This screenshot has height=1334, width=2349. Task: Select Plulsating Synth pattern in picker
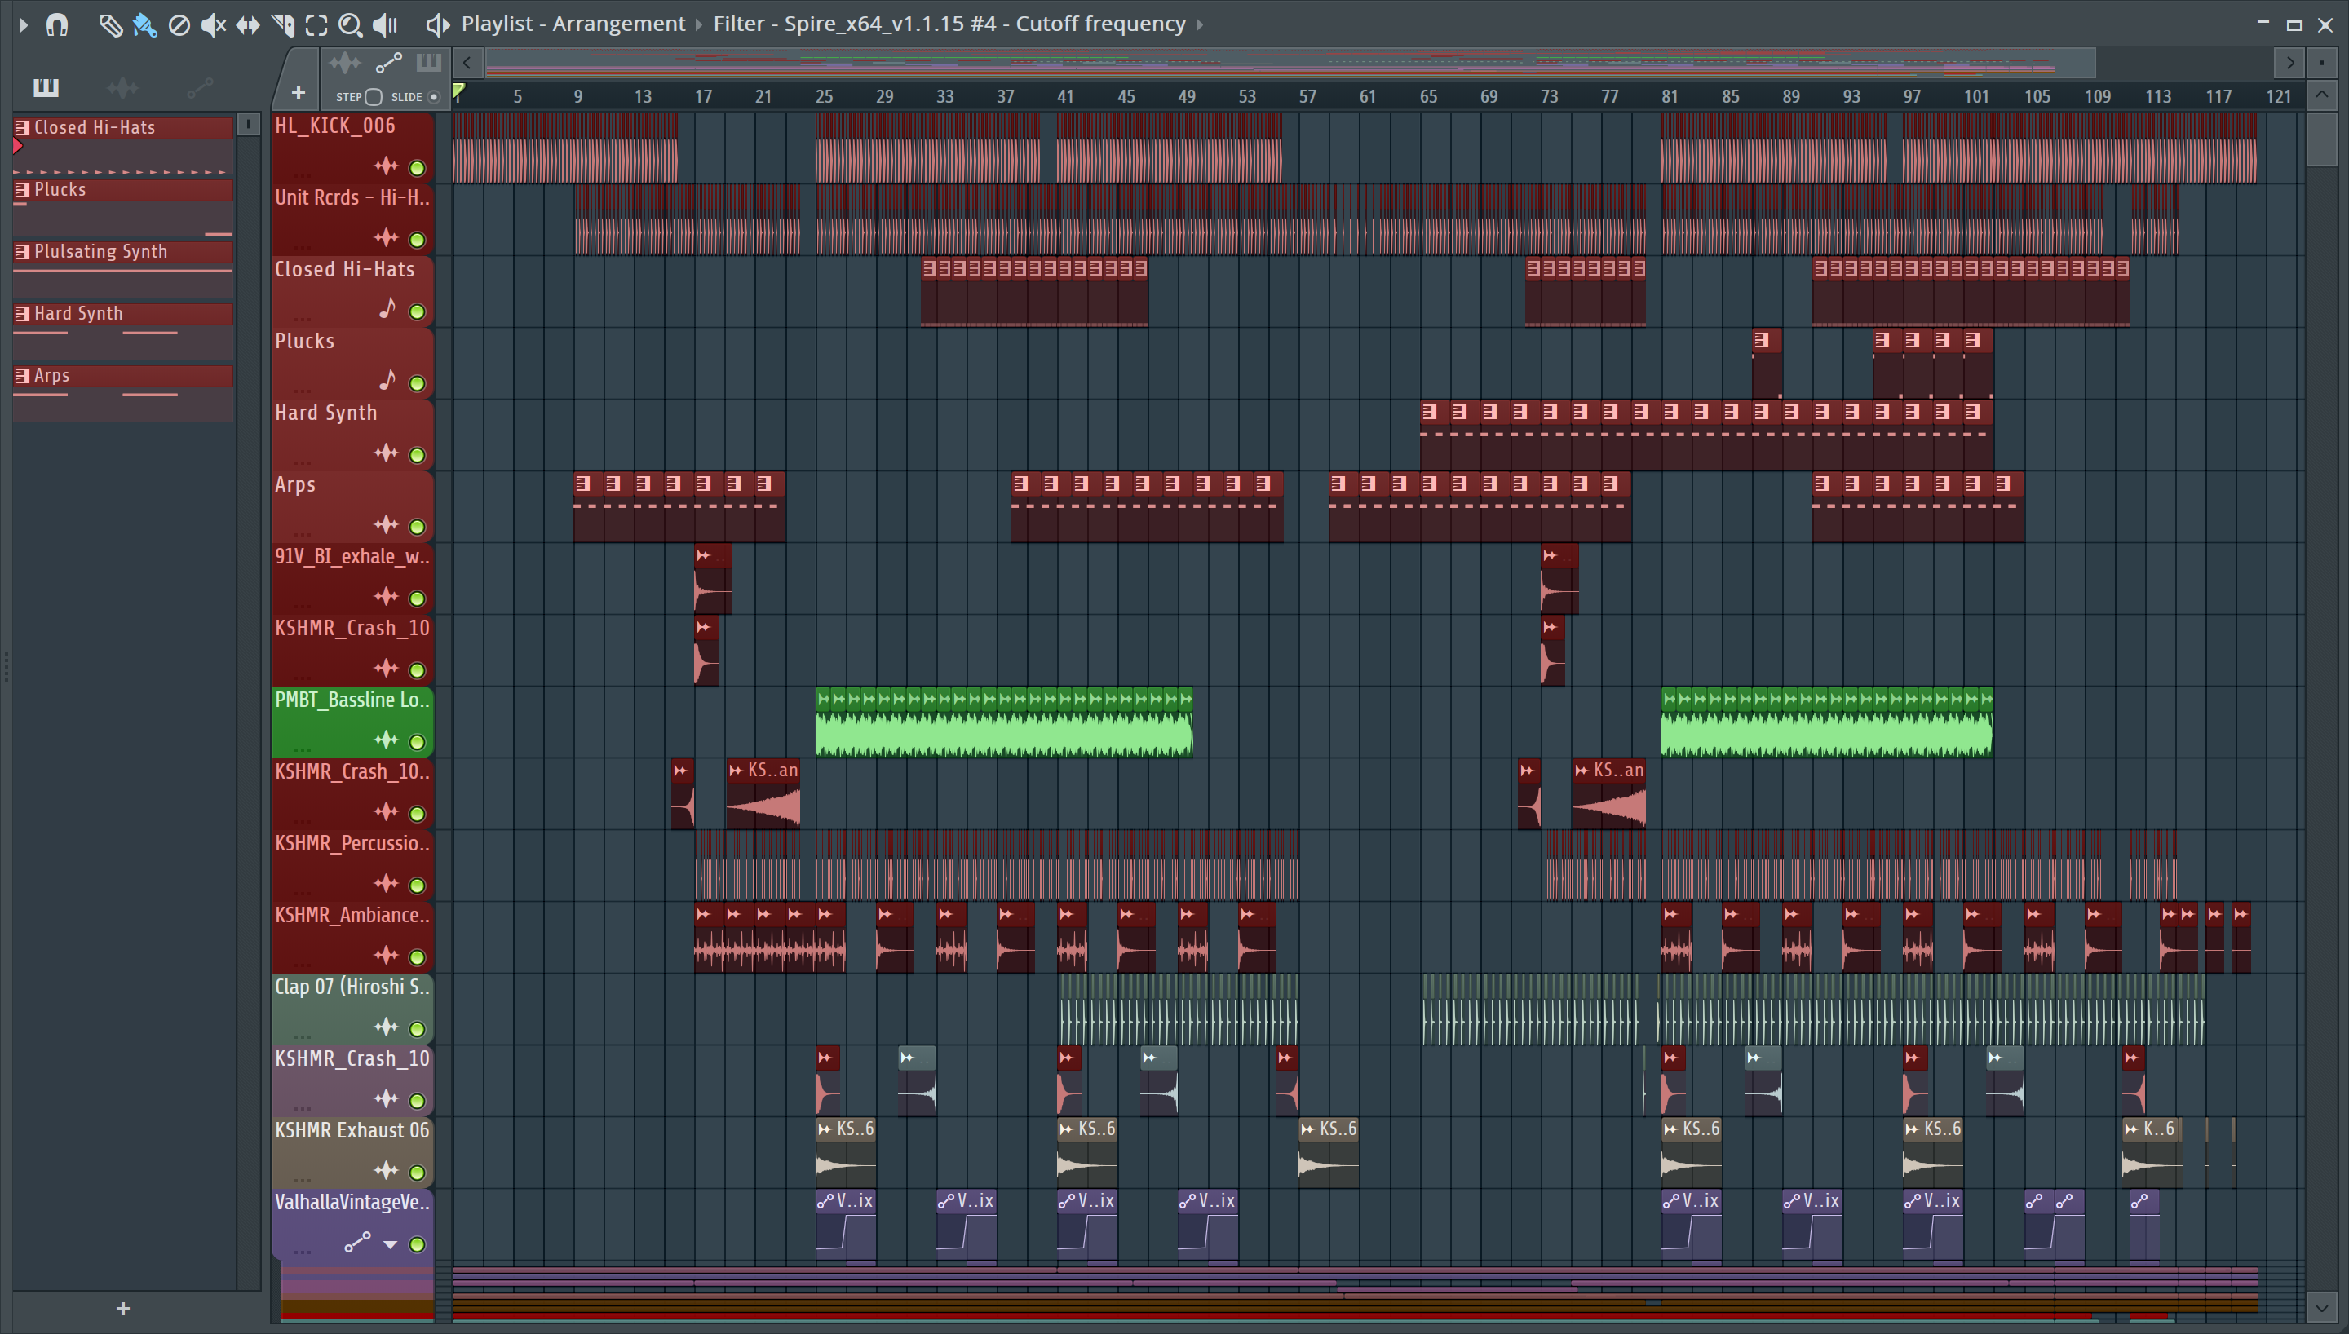(123, 251)
